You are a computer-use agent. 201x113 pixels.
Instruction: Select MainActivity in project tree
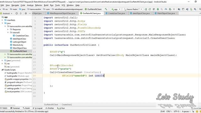18,45
